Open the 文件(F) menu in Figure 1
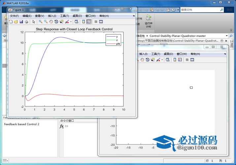Image resolution: width=236 pixels, height=165 pixels. (x=15, y=16)
